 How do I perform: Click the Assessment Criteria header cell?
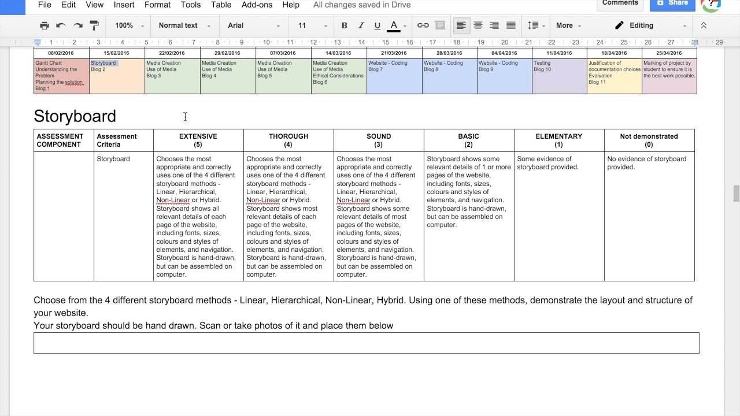click(124, 140)
